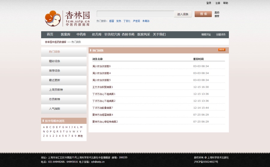
Task: Select 精彩词条 sidebar tab
Action: tap(64, 61)
